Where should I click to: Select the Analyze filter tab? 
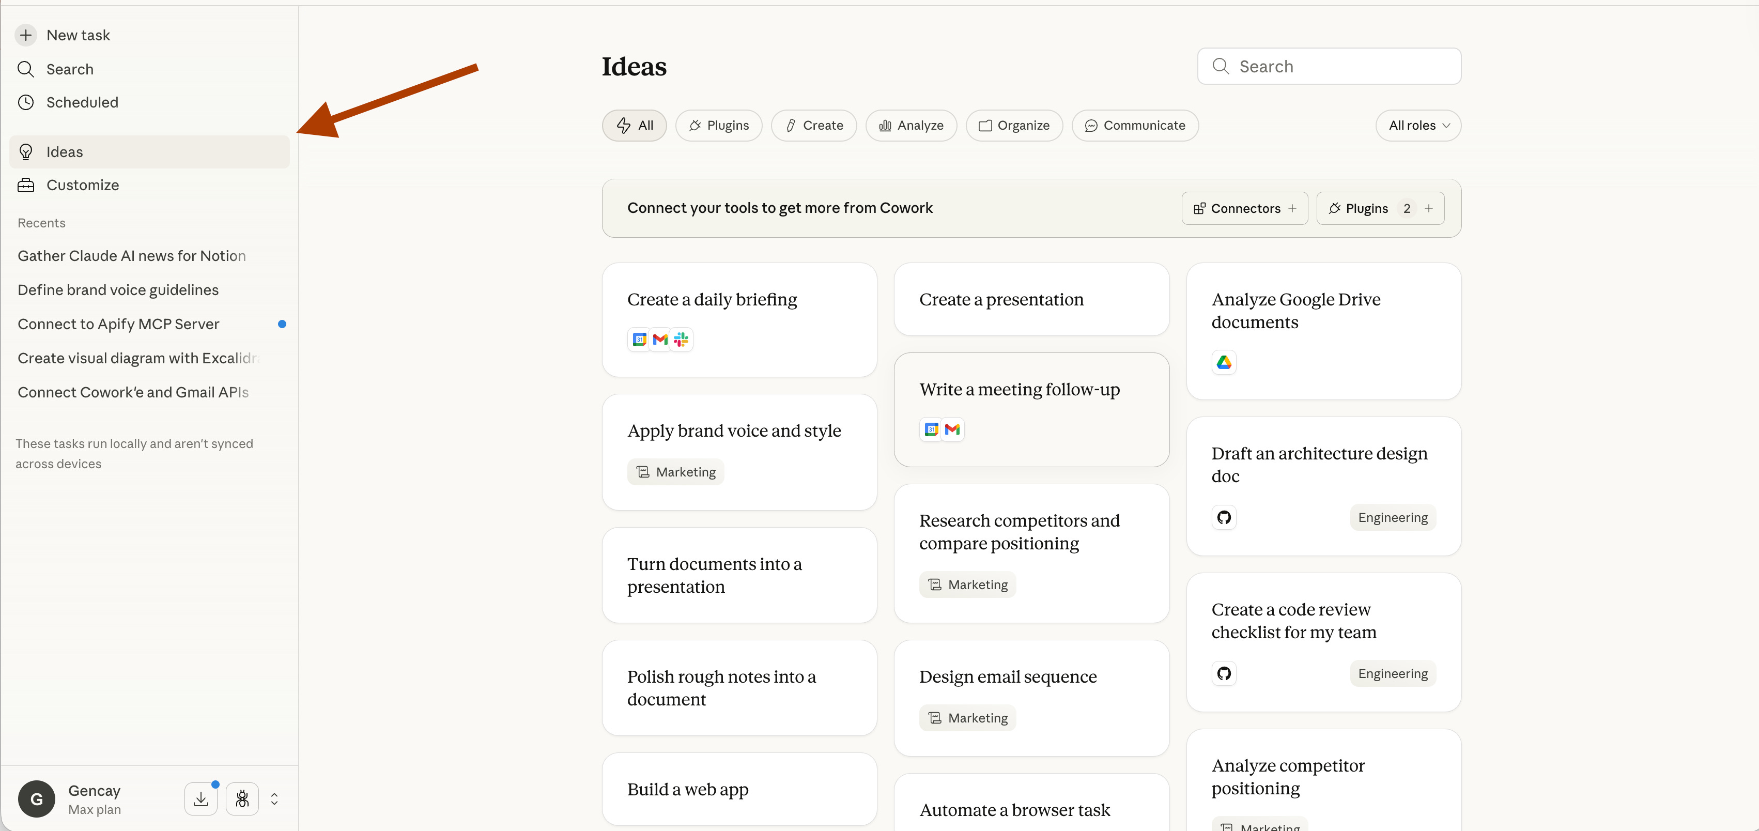911,126
